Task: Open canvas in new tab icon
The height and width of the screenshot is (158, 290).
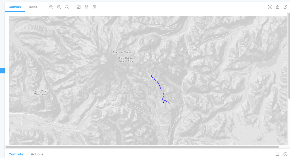Action: (x=278, y=7)
